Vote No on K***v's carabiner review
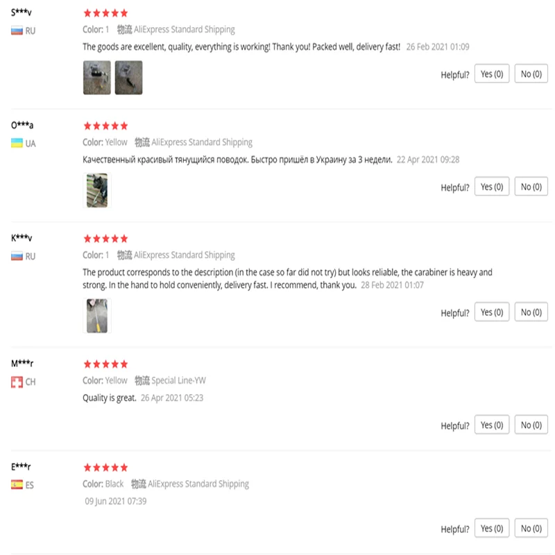This screenshot has width=555, height=555. point(531,312)
